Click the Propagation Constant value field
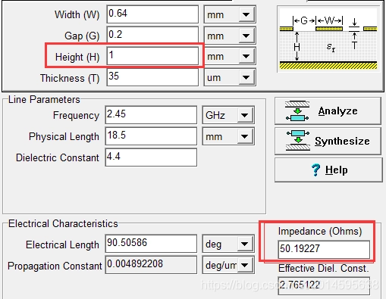This screenshot has height=299, width=386. click(x=151, y=265)
